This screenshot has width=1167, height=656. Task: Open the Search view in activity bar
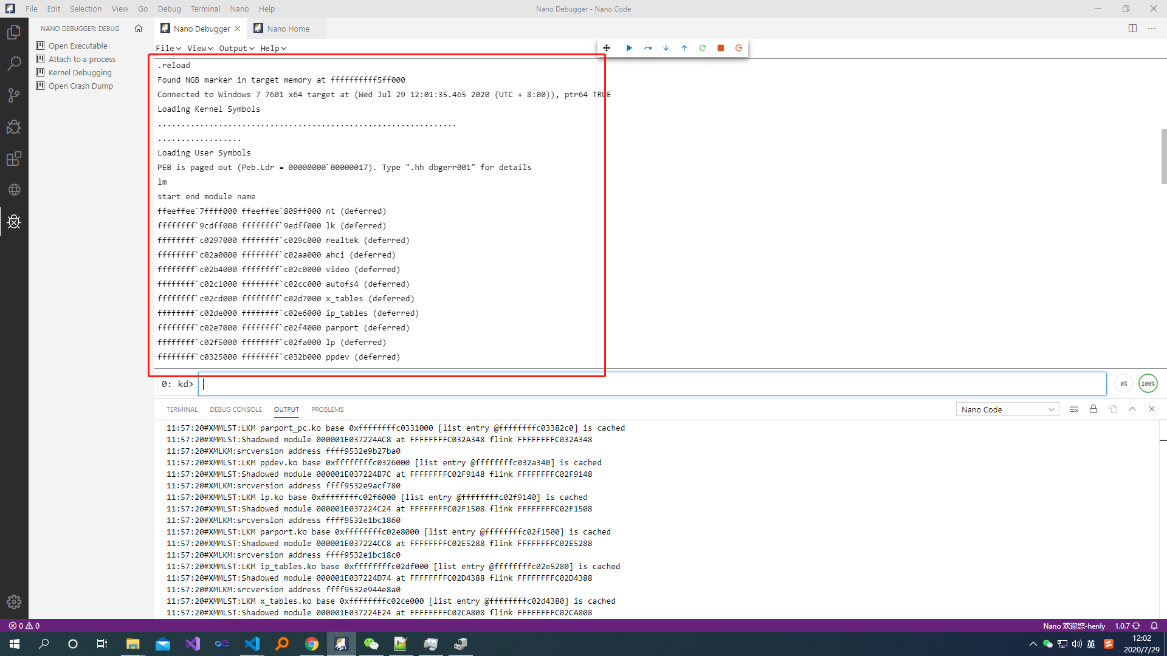pyautogui.click(x=14, y=64)
